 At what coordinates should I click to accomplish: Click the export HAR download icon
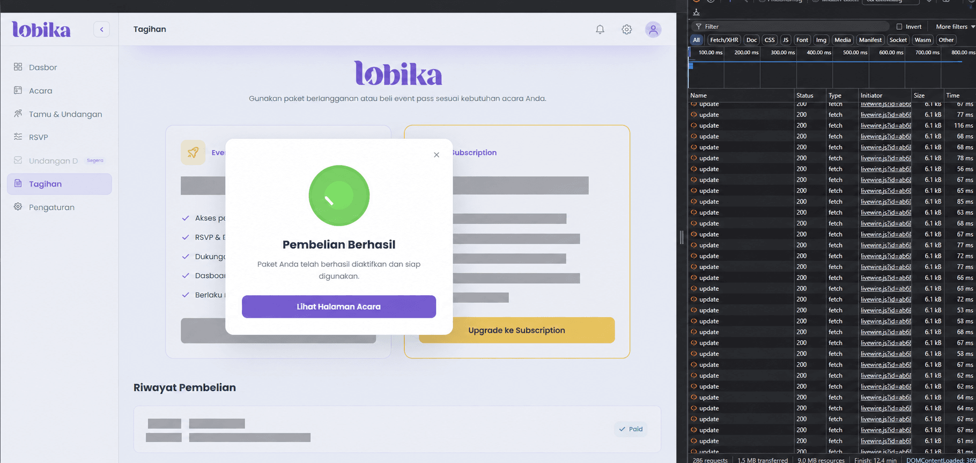tap(696, 12)
